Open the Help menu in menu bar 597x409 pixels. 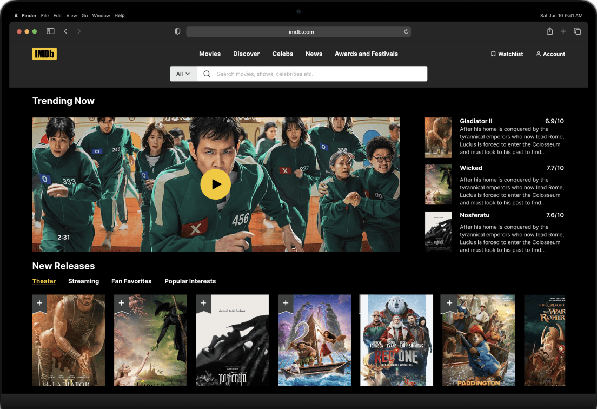tap(120, 15)
